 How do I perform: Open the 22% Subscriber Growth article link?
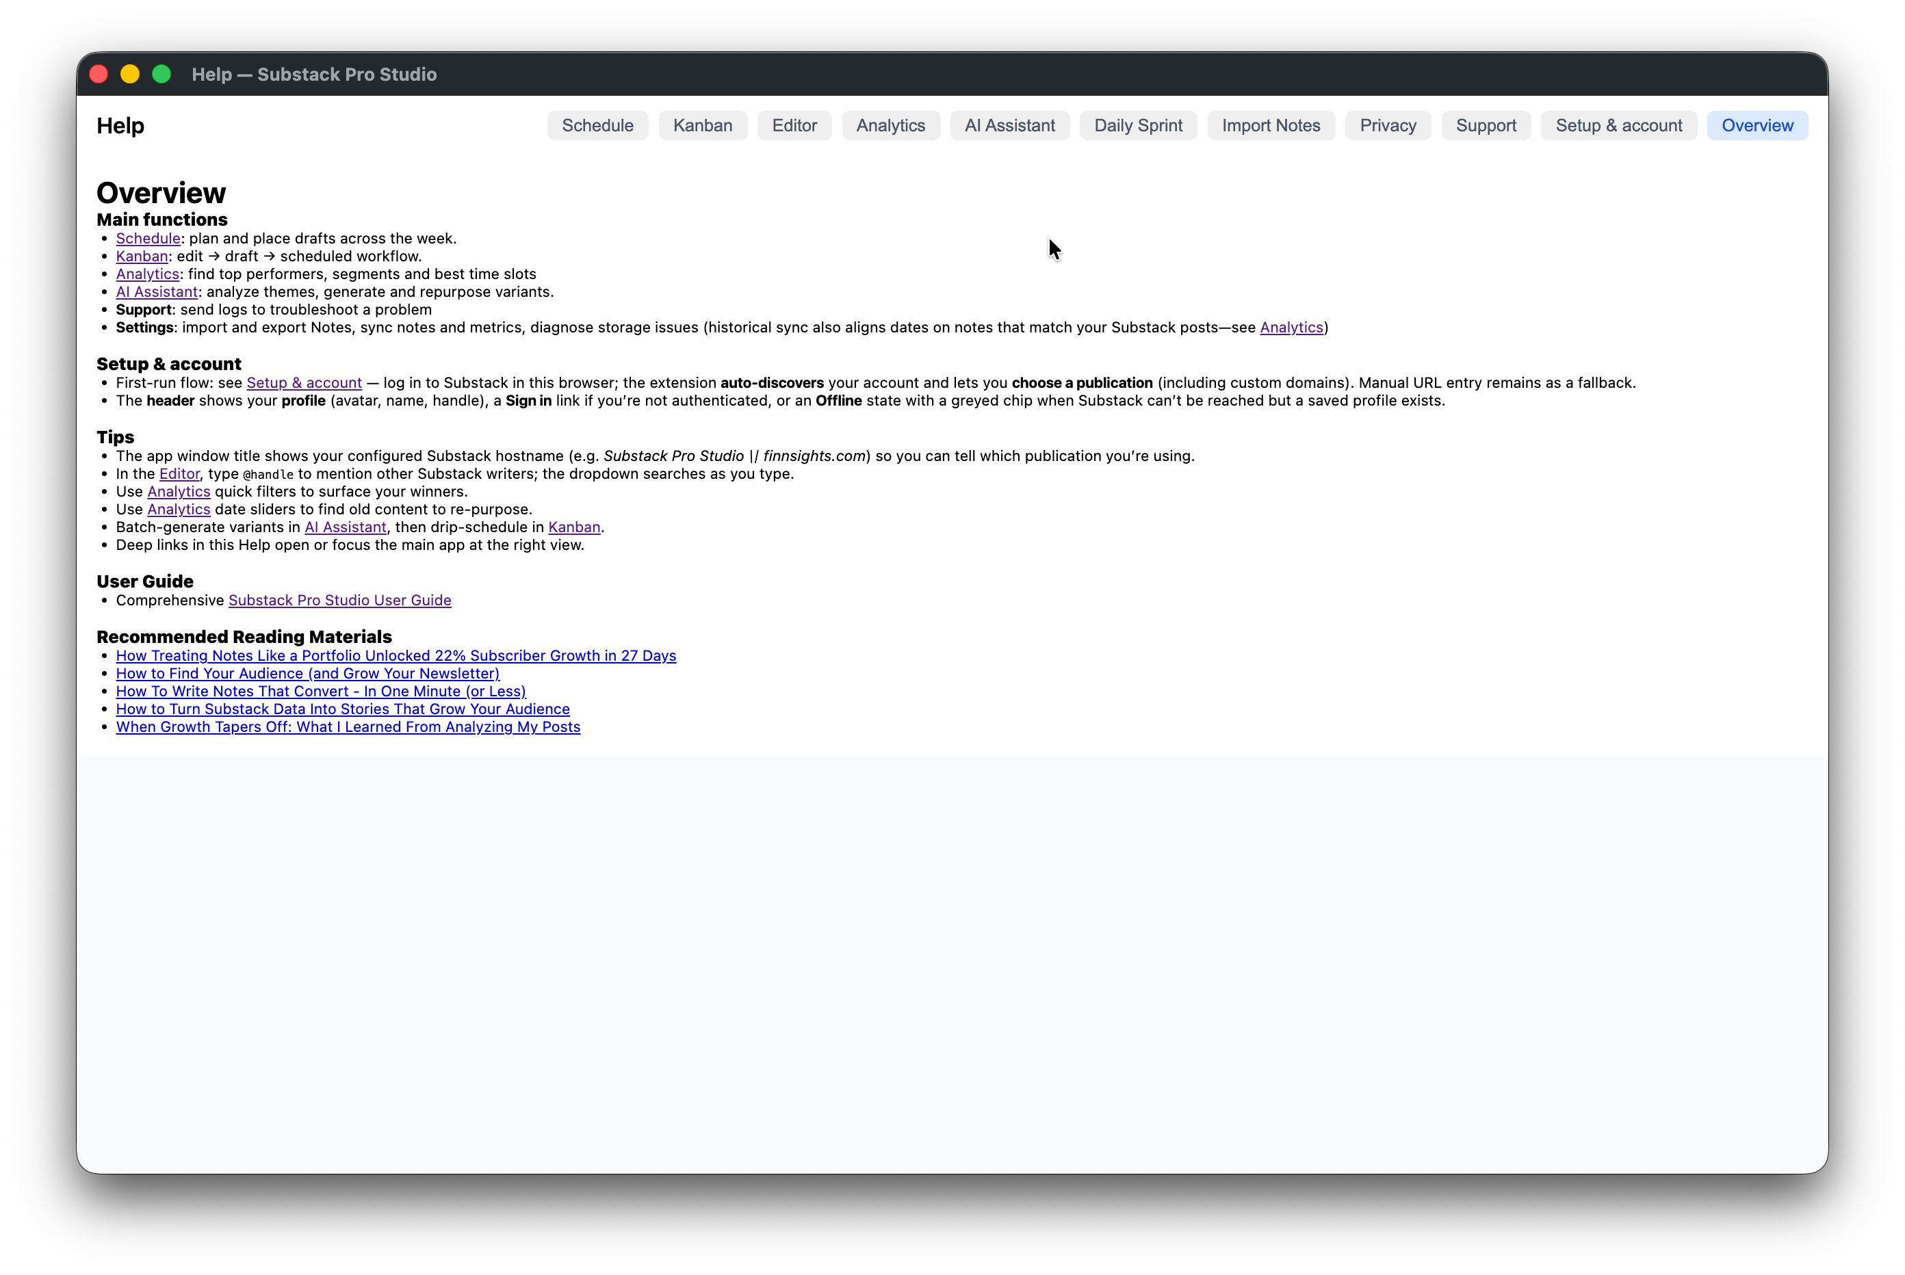coord(396,655)
